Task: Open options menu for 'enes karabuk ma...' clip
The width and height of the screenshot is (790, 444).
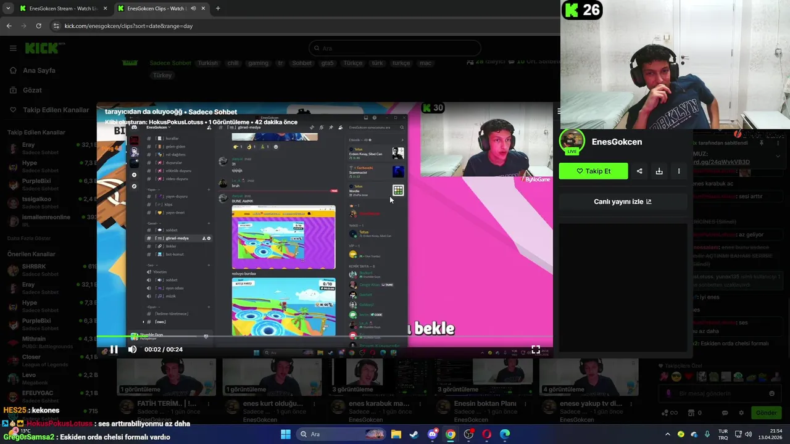Action: pyautogui.click(x=420, y=404)
